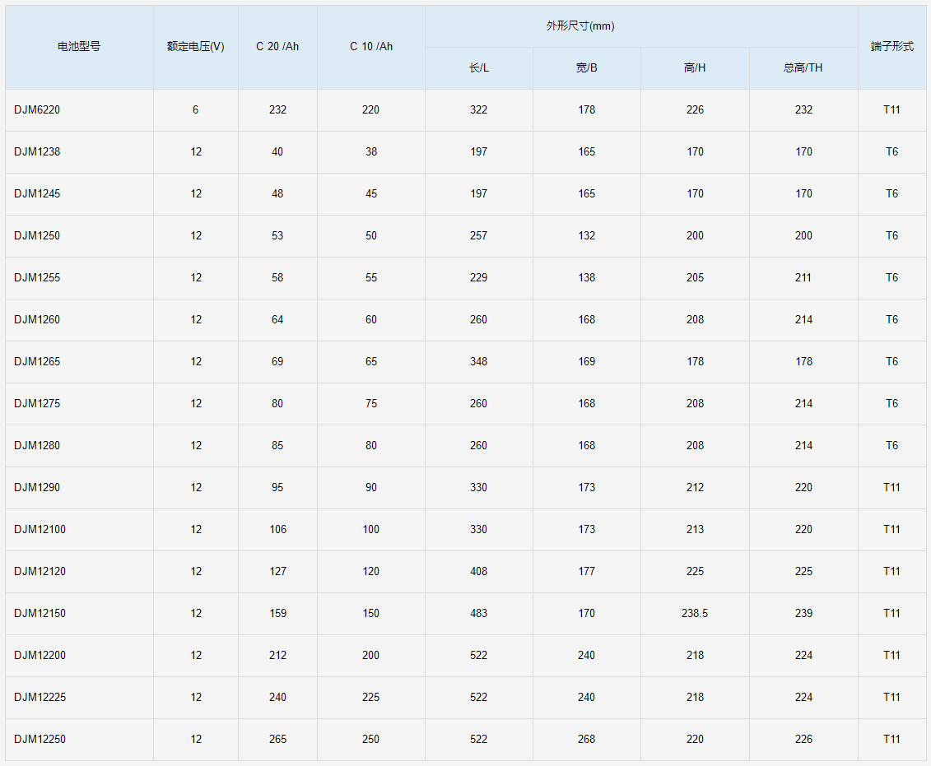Click height 238.5 in DJM12150 row
Image resolution: width=931 pixels, height=766 pixels.
pyautogui.click(x=695, y=614)
